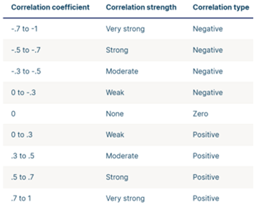Click the Correlation coefficient column header
The image size is (258, 210).
tap(50, 7)
